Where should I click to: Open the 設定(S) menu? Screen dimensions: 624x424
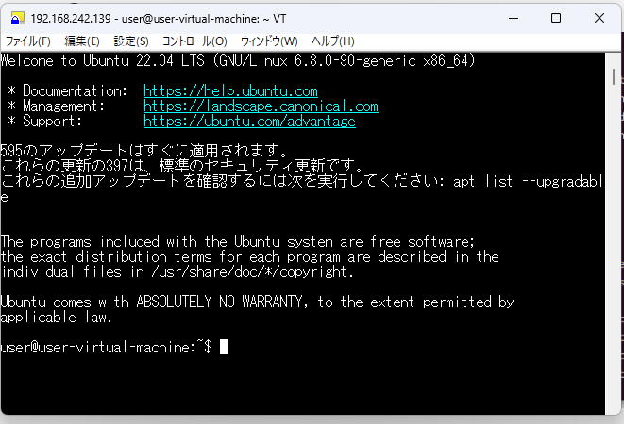point(131,41)
